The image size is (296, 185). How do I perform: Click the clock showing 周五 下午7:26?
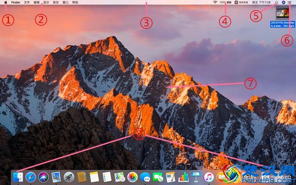click(x=261, y=2)
